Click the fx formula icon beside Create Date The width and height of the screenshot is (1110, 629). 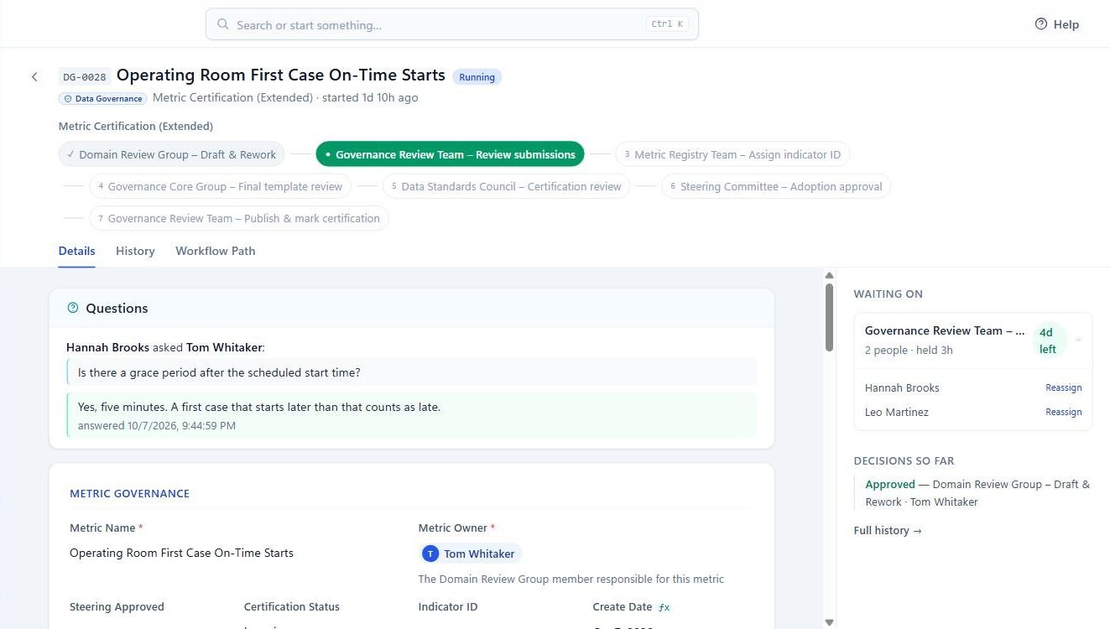664,607
